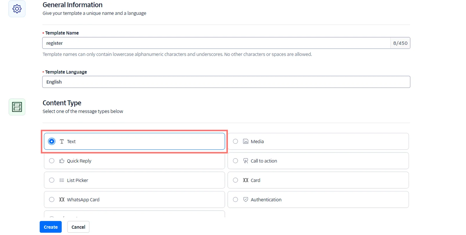Pick the List Picker radio button
The height and width of the screenshot is (235, 466).
pyautogui.click(x=52, y=180)
